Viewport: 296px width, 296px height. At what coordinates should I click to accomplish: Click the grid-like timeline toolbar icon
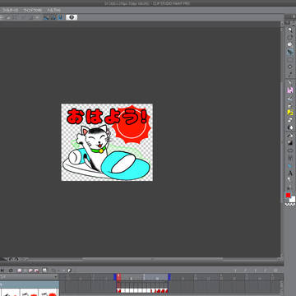pos(44,271)
